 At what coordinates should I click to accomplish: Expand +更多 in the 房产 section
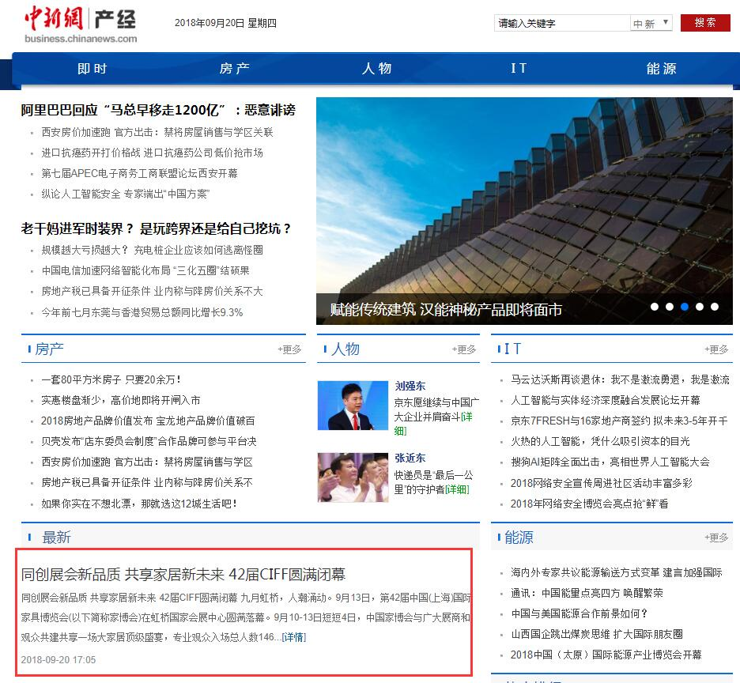[289, 349]
